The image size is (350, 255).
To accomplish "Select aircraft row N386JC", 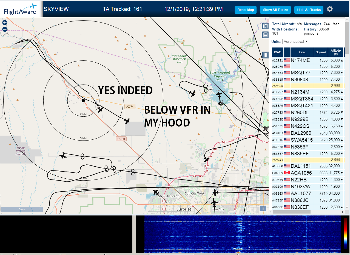I will [x=308, y=200].
